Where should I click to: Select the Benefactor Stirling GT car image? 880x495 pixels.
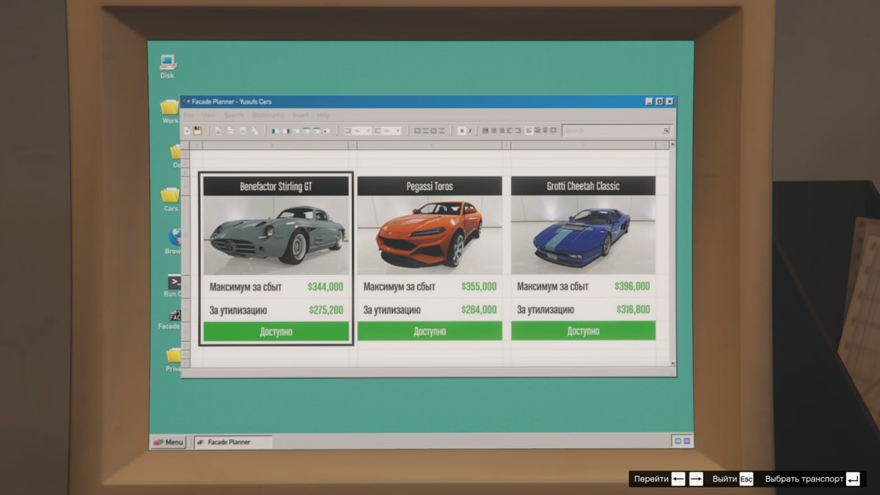coord(276,235)
